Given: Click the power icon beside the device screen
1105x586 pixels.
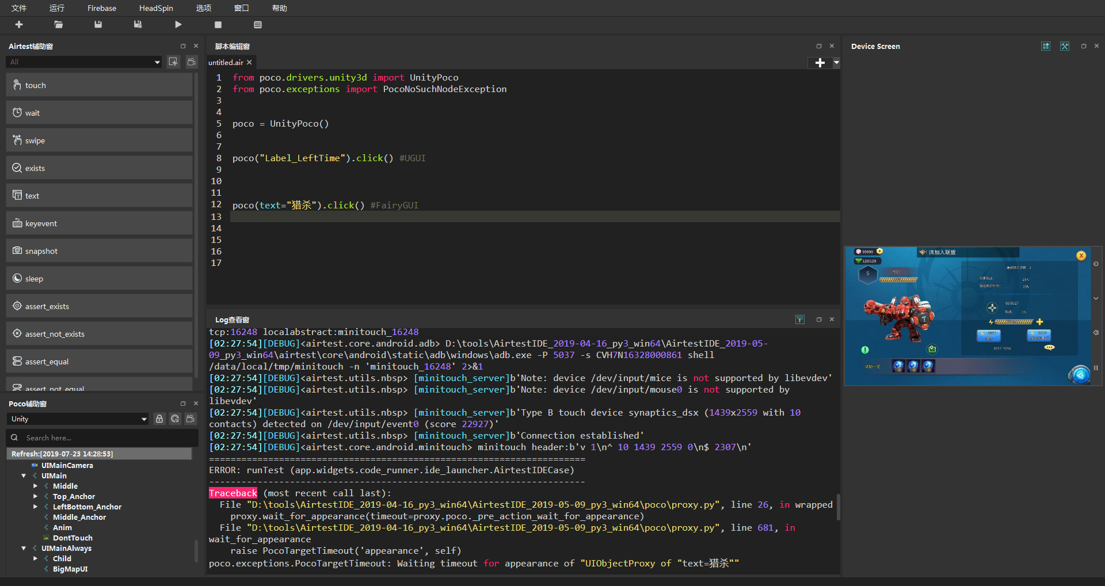Looking at the screenshot, I should (1096, 264).
